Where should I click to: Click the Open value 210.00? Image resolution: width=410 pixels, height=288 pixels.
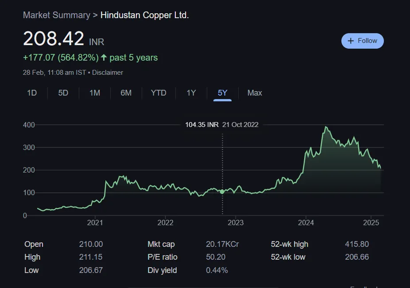click(x=91, y=244)
